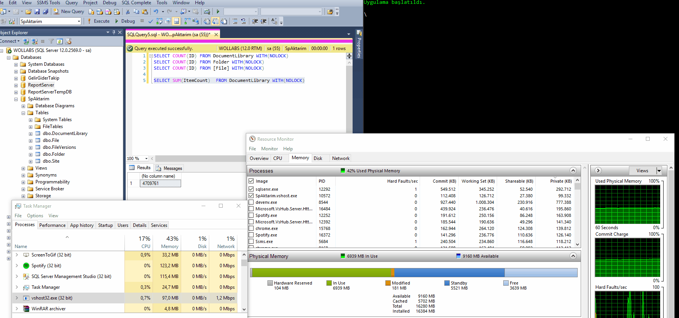The height and width of the screenshot is (318, 679).
Task: Click the New Query toolbar button
Action: [x=69, y=12]
